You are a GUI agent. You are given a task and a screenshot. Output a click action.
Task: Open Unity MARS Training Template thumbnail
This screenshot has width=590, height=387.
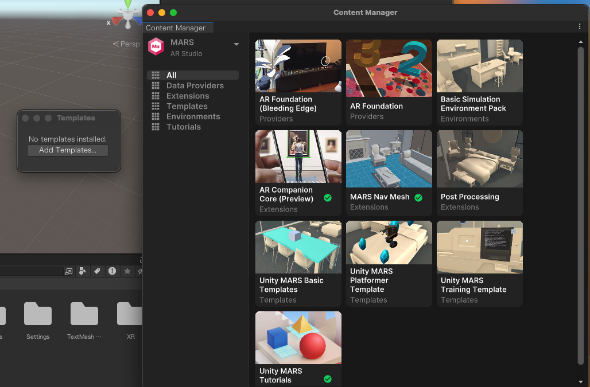tap(480, 247)
